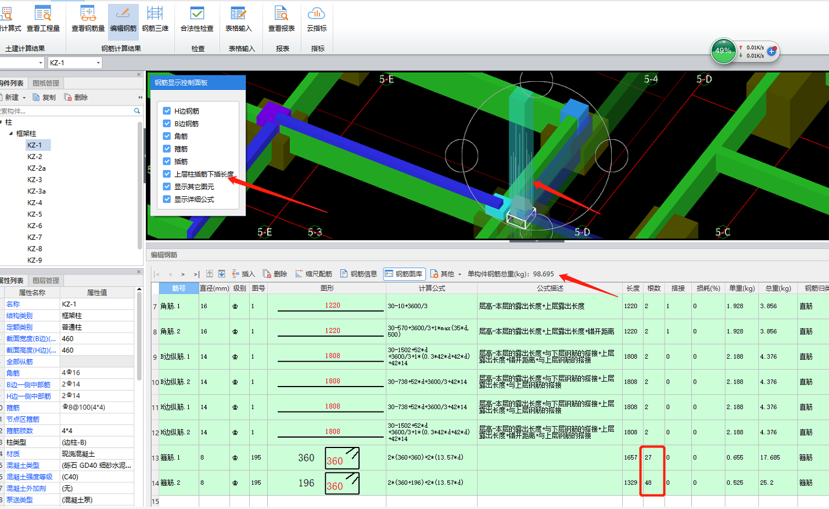Open 钢筋信息 rebar info
Screen dimensions: 829x509
coord(358,274)
